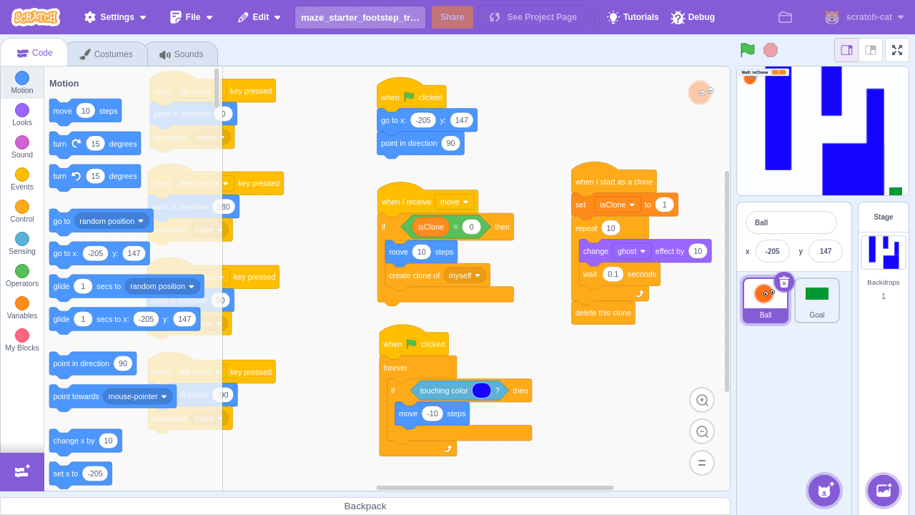Zoom in the code workspace

tap(702, 401)
